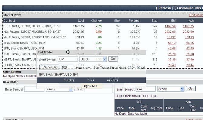Click the No Open Orders Available text
Viewport: 203px width, 120px height.
coord(20,76)
